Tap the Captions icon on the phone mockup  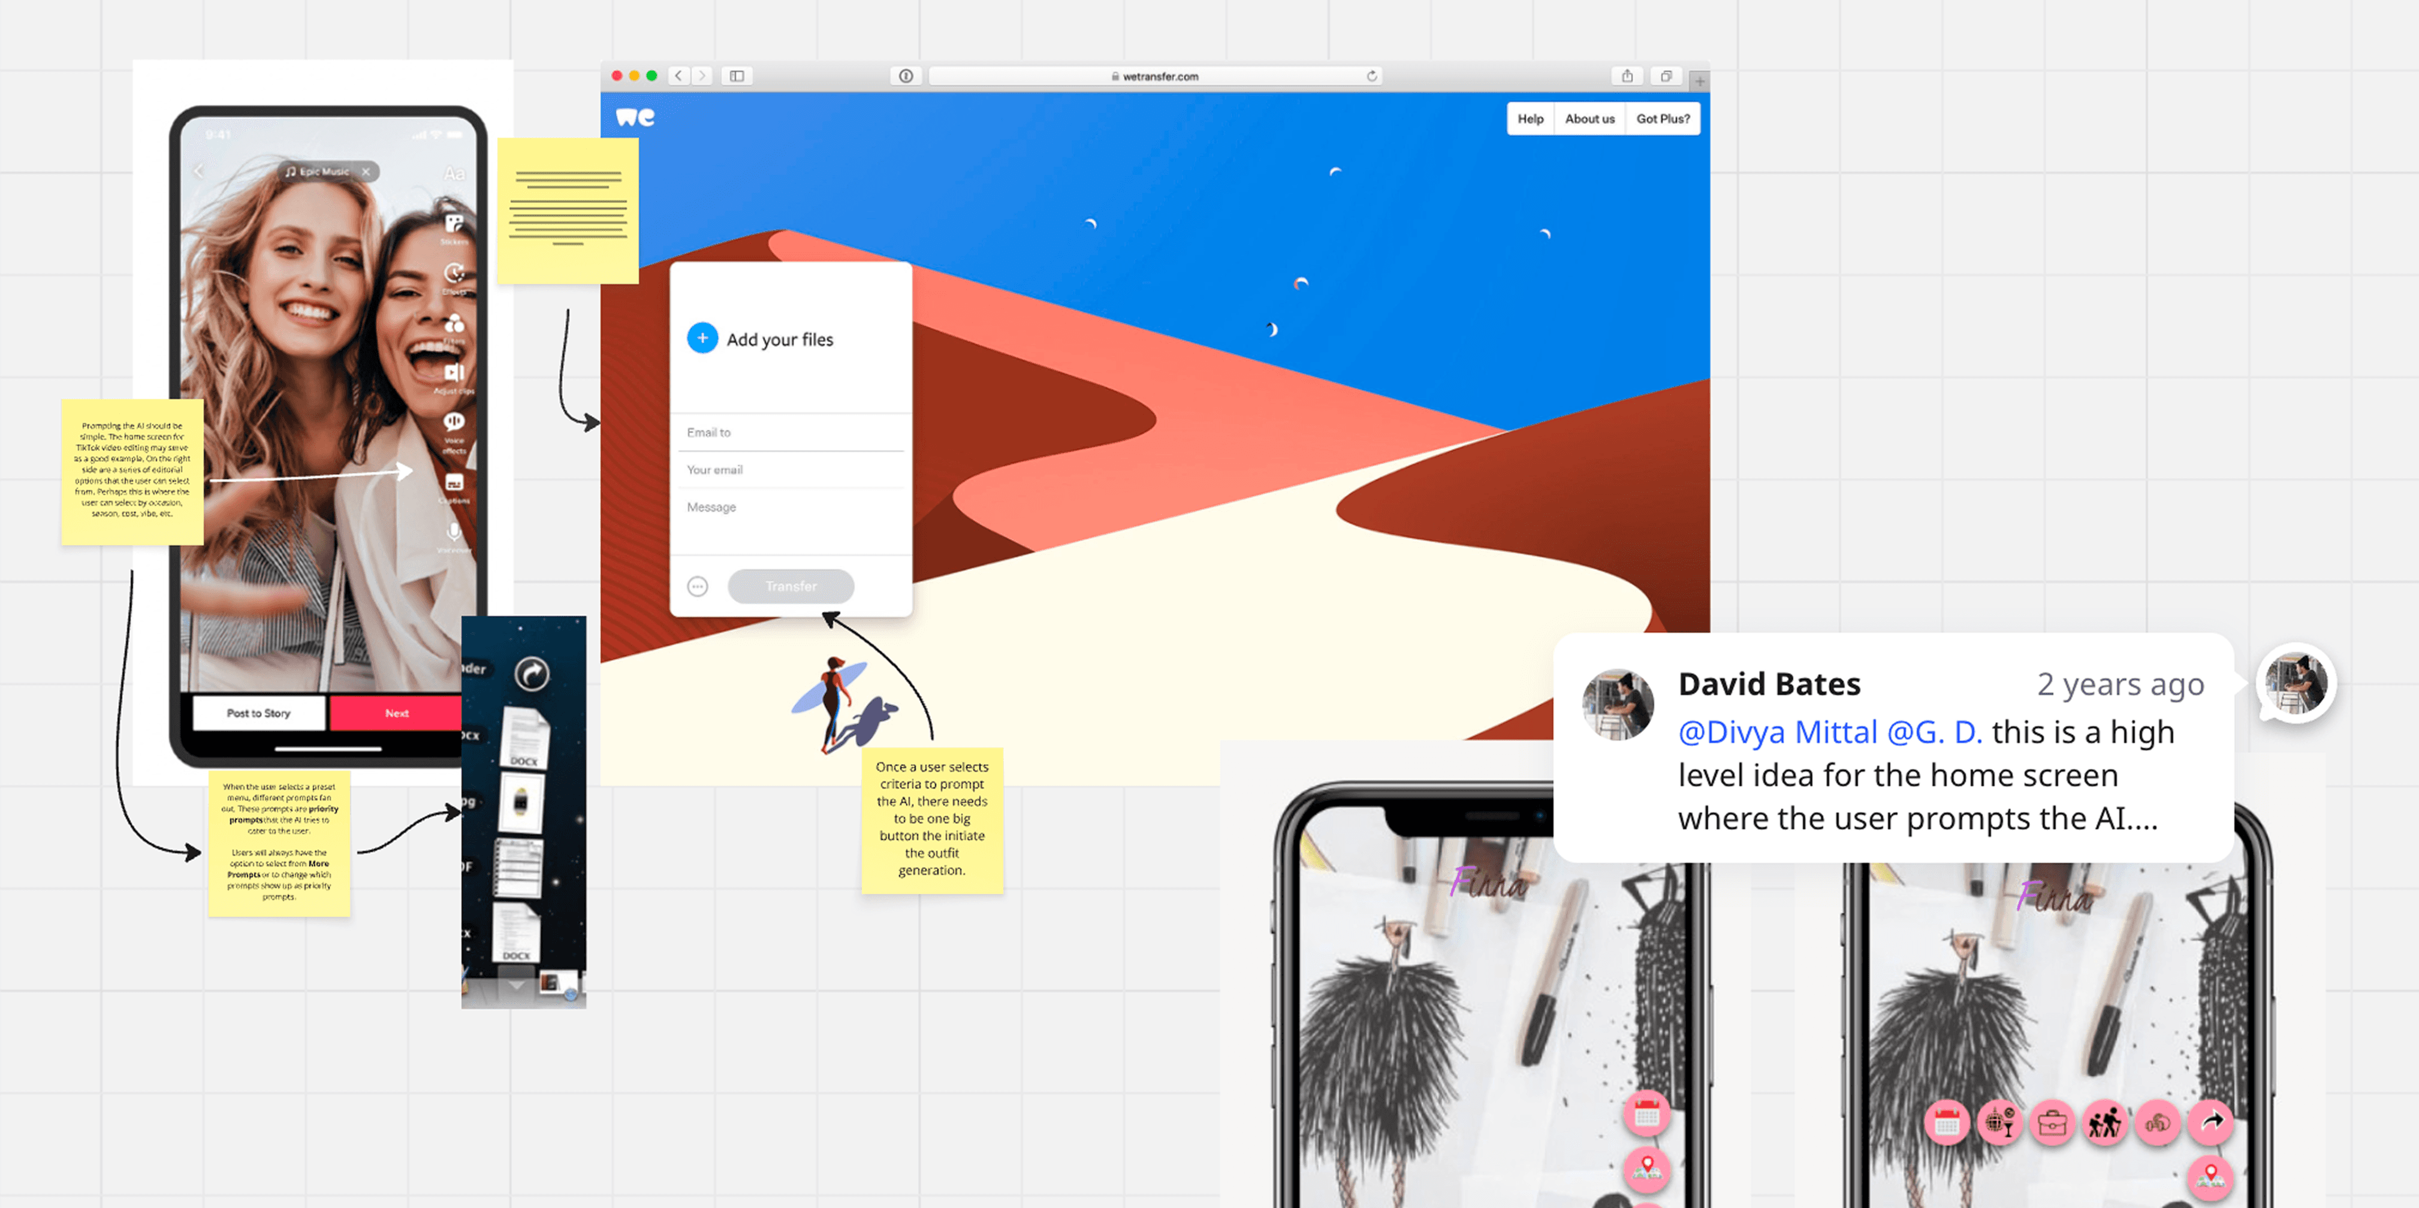click(x=454, y=484)
